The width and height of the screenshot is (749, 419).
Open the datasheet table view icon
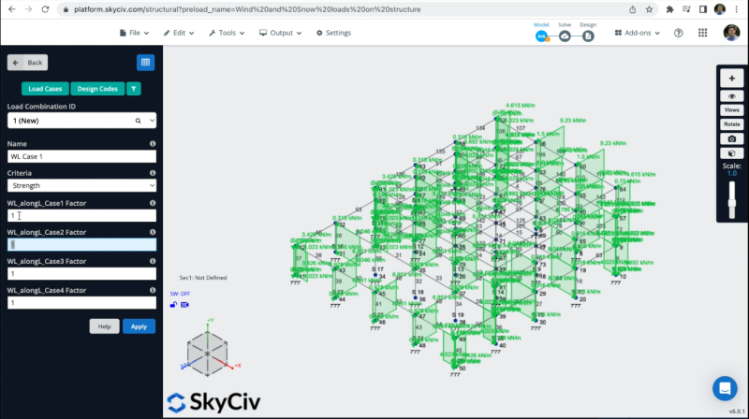[x=146, y=63]
